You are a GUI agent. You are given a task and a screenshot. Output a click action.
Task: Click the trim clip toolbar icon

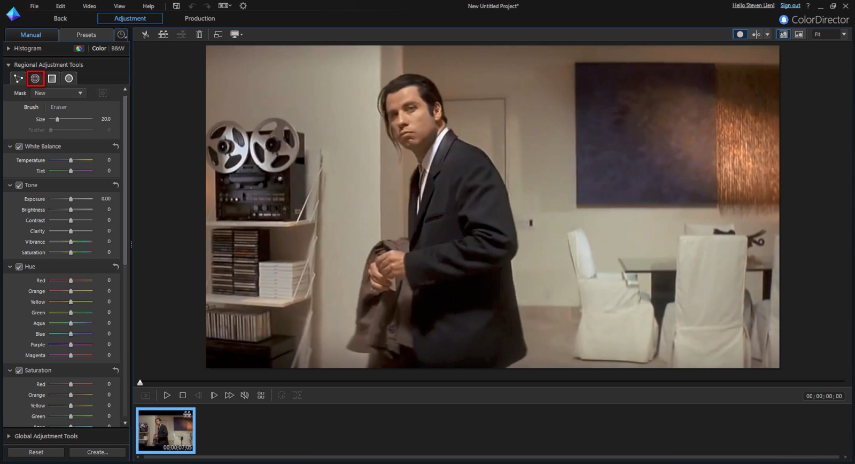pos(163,34)
